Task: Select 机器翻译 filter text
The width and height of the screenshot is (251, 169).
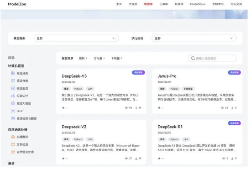Action: [22, 137]
